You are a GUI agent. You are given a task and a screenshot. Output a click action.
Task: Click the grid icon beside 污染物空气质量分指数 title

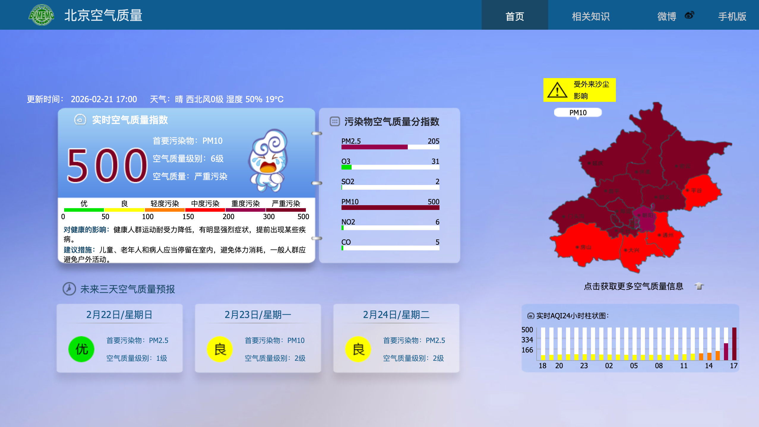(335, 122)
